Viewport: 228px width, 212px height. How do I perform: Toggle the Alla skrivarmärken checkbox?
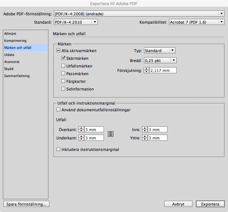tap(58, 51)
